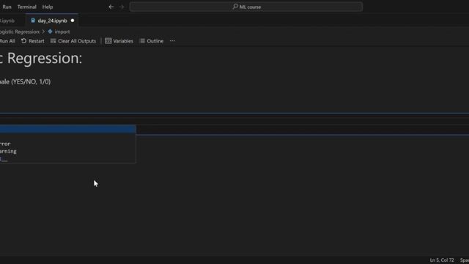Switch to the day_24.ipynb tab
469x264 pixels.
[52, 21]
